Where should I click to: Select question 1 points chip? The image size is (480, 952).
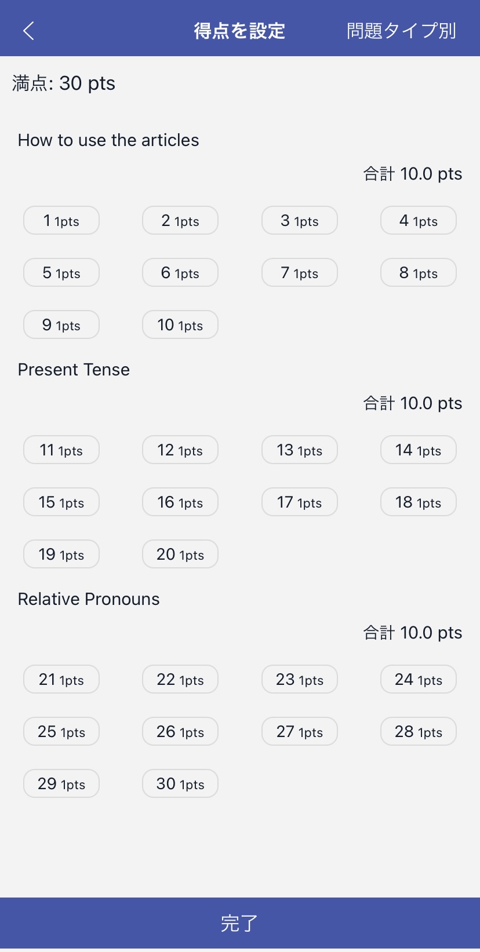pyautogui.click(x=61, y=221)
